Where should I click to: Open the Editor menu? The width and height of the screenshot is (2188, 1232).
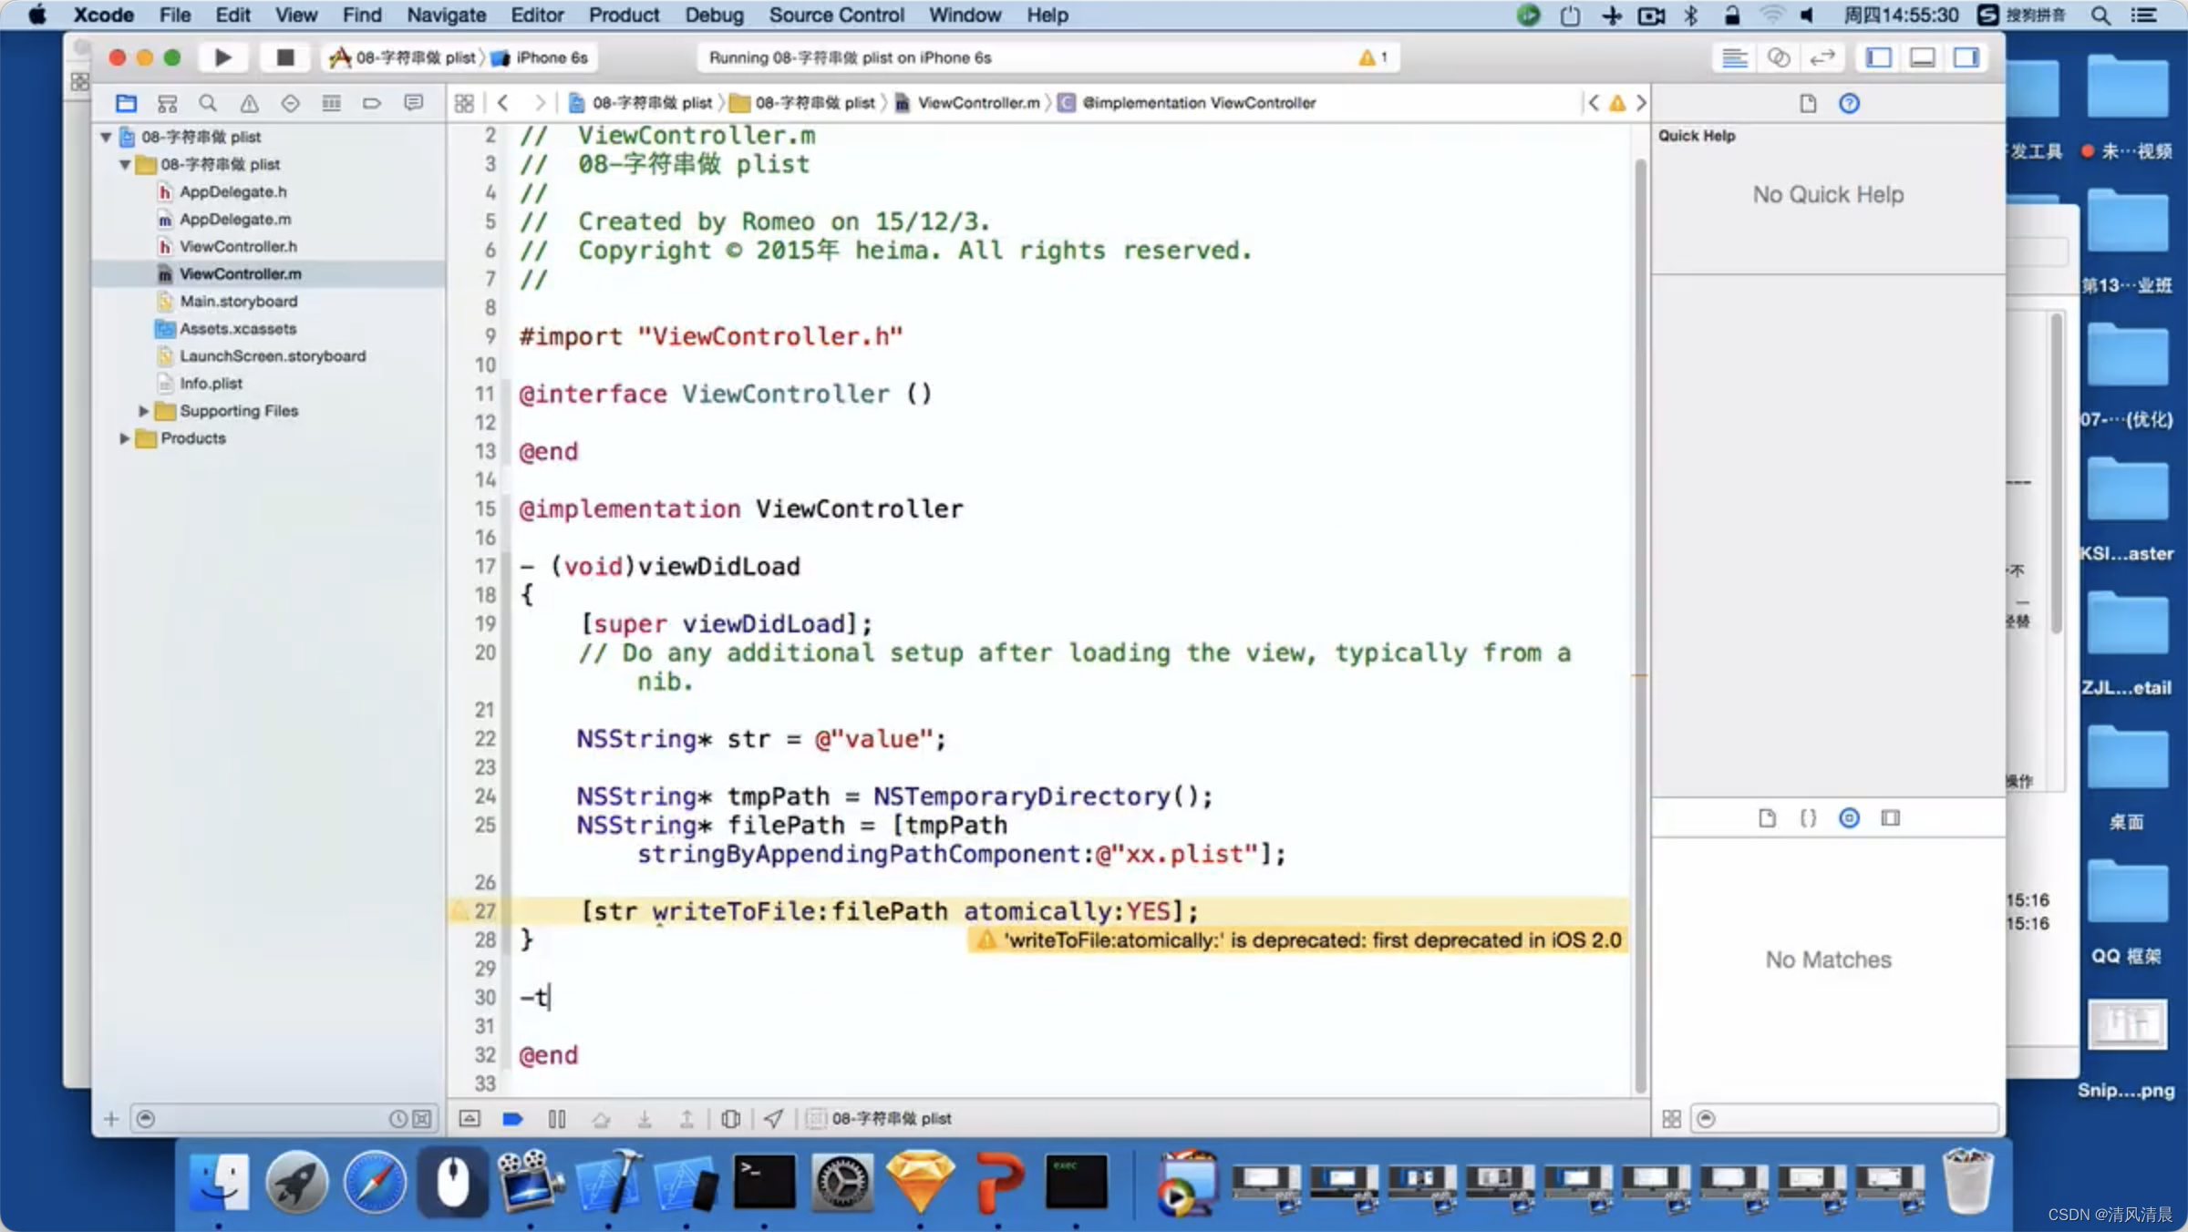537,15
